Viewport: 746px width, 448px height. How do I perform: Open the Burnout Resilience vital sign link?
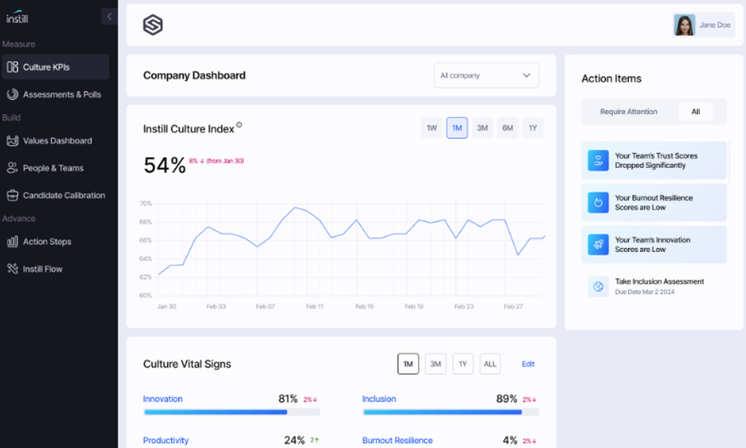point(398,441)
